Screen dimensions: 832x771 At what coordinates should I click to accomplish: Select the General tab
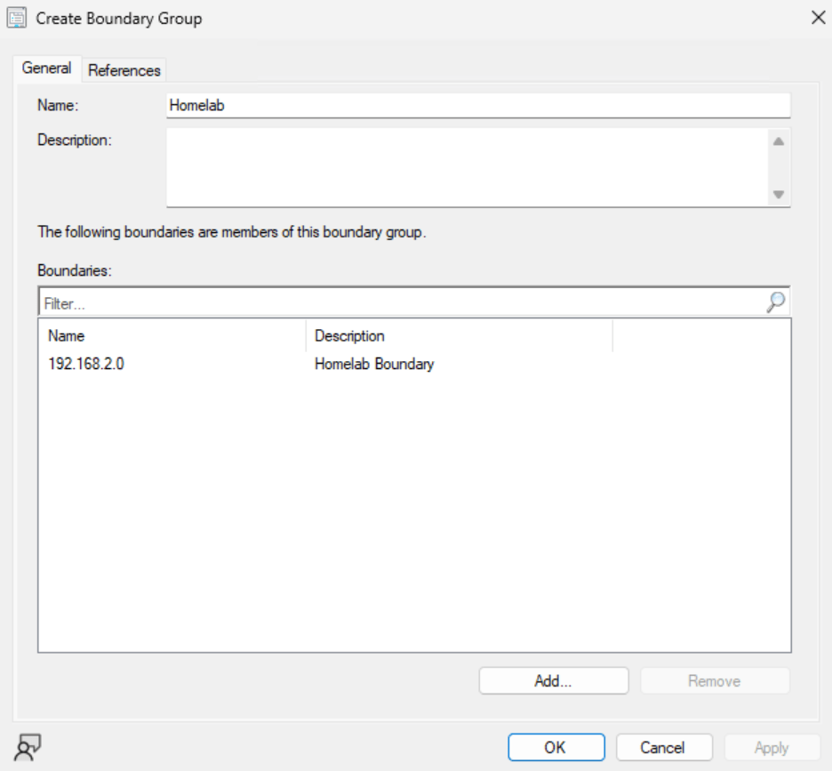(x=47, y=68)
